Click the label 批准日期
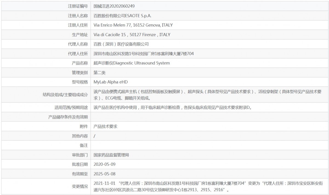 [80, 164]
